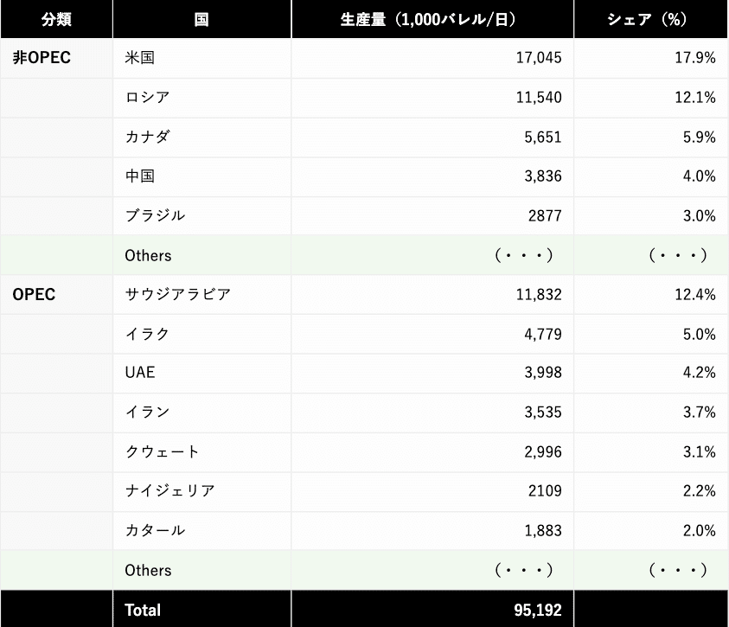Select the ナイジェリア production value 2109
The width and height of the screenshot is (729, 627).
pyautogui.click(x=545, y=491)
